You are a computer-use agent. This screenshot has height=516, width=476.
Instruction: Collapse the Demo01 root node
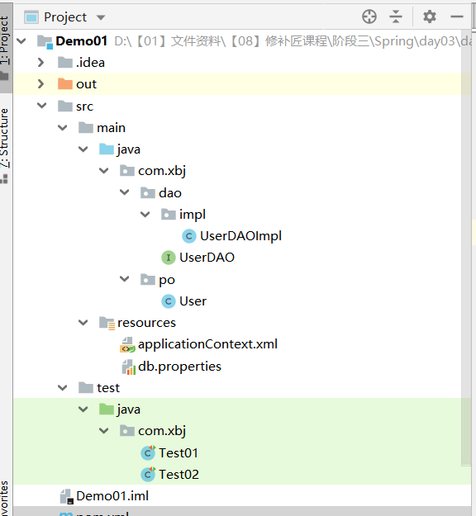click(x=21, y=41)
